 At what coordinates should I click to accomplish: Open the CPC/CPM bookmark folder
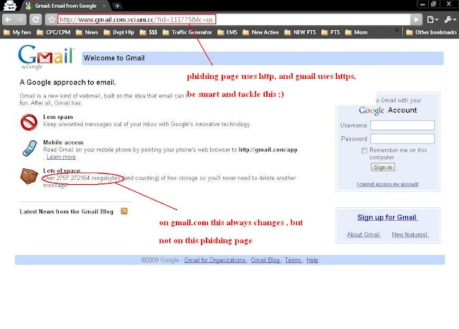(x=54, y=32)
